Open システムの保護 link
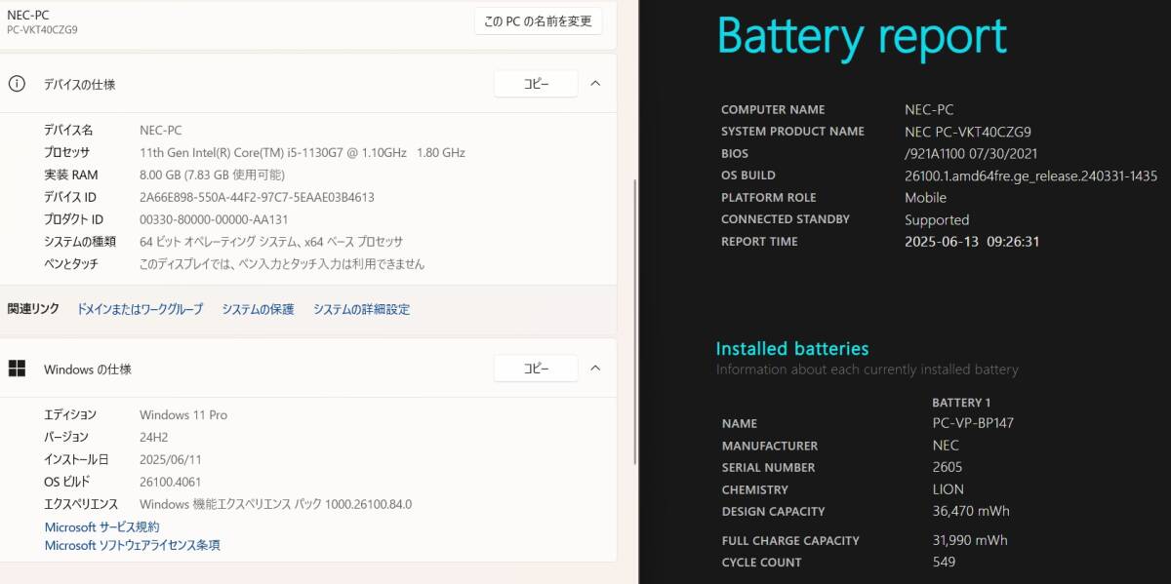1171x584 pixels. 258,309
